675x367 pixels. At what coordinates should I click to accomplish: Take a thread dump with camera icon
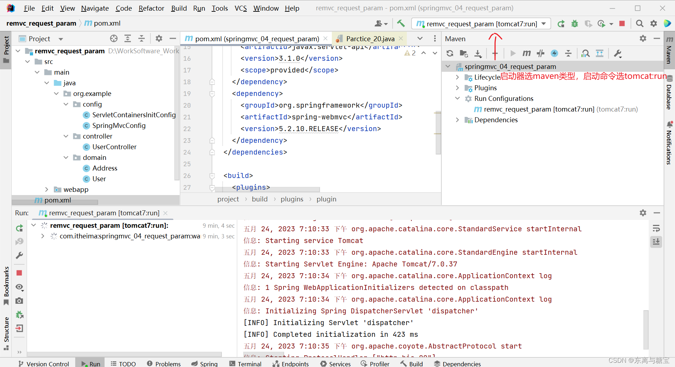(x=20, y=301)
